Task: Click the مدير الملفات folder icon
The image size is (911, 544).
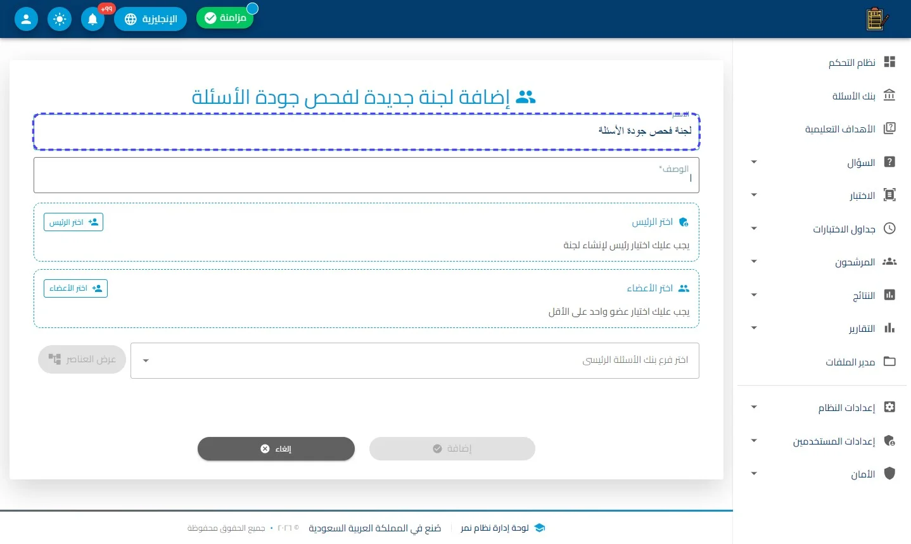Action: click(889, 362)
